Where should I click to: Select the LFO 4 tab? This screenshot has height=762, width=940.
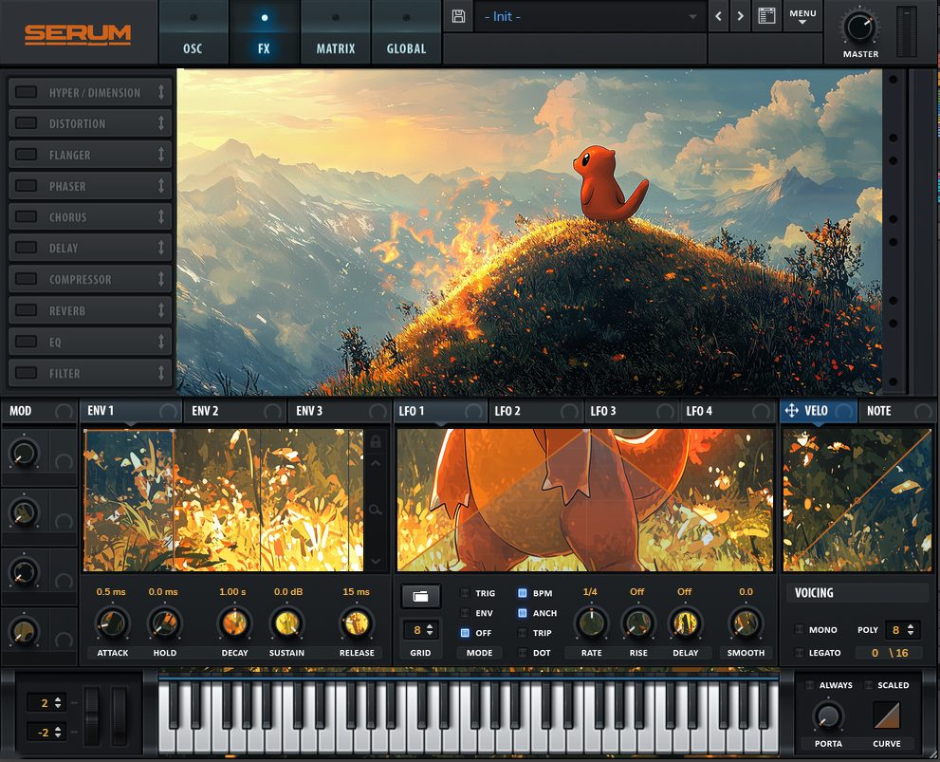728,411
